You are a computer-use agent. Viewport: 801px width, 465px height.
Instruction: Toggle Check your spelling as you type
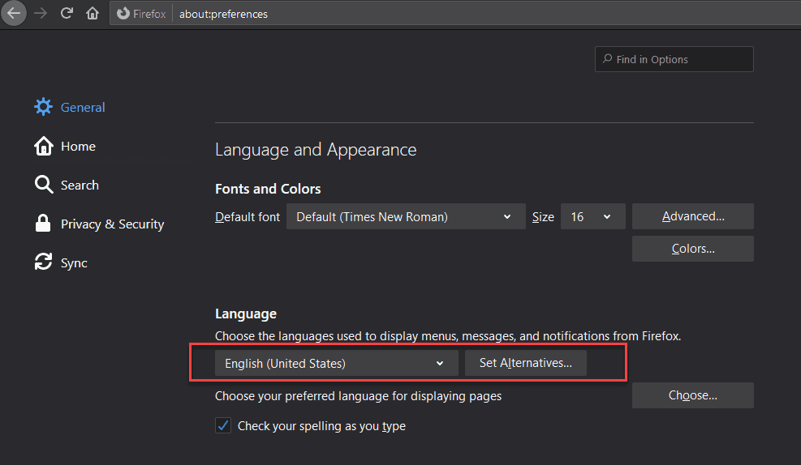pyautogui.click(x=223, y=425)
